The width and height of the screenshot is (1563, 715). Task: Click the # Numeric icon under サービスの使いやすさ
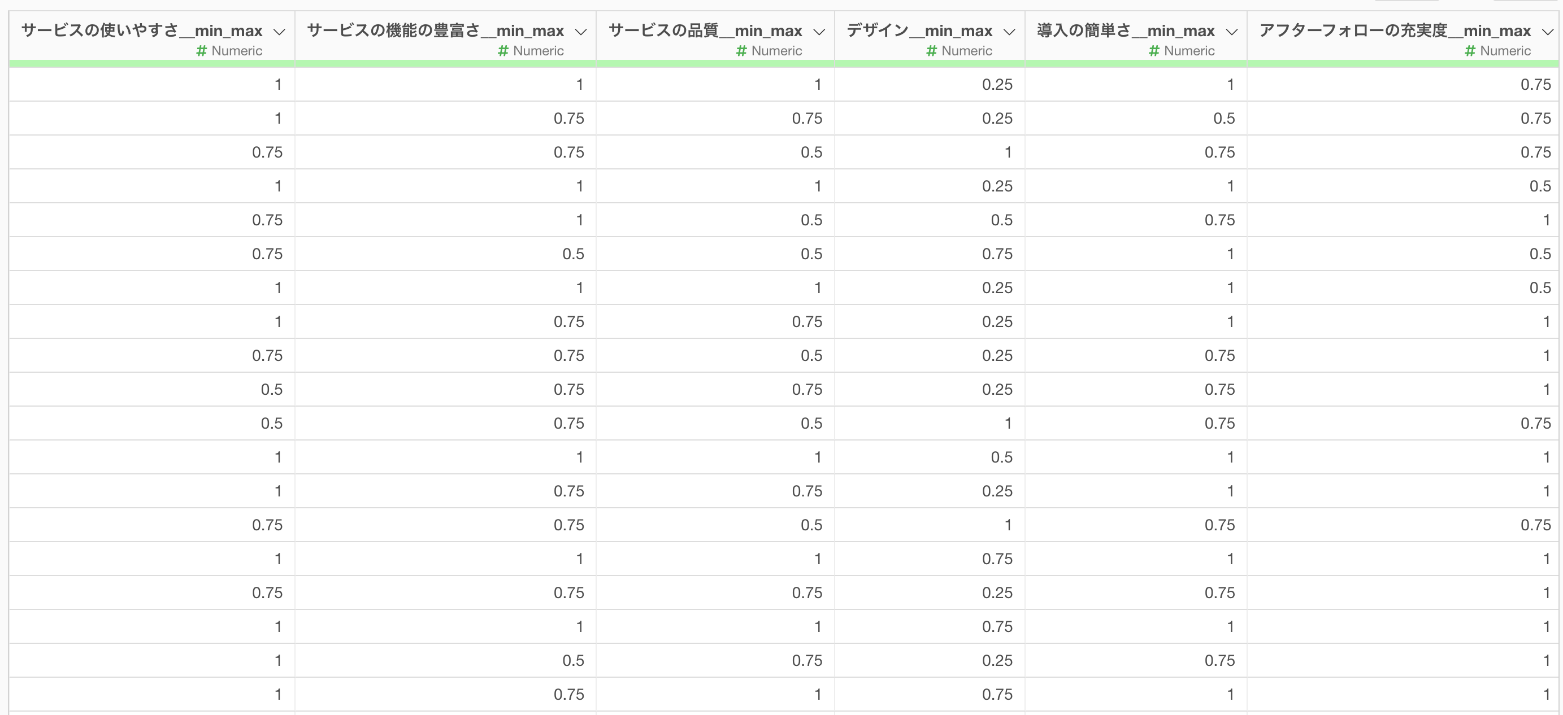click(201, 51)
